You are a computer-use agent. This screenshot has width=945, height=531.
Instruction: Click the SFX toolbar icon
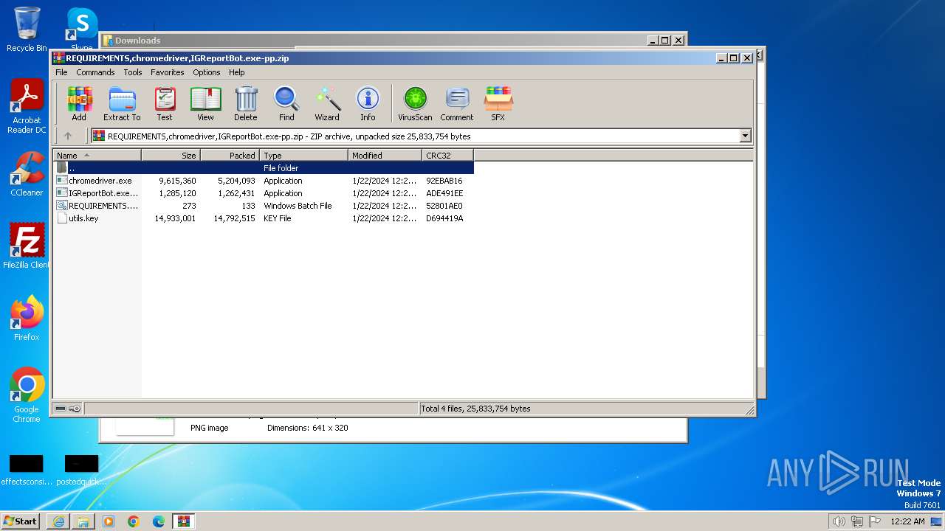tap(498, 104)
